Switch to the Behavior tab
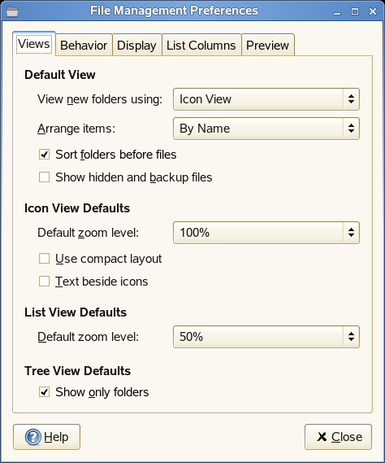 [84, 46]
